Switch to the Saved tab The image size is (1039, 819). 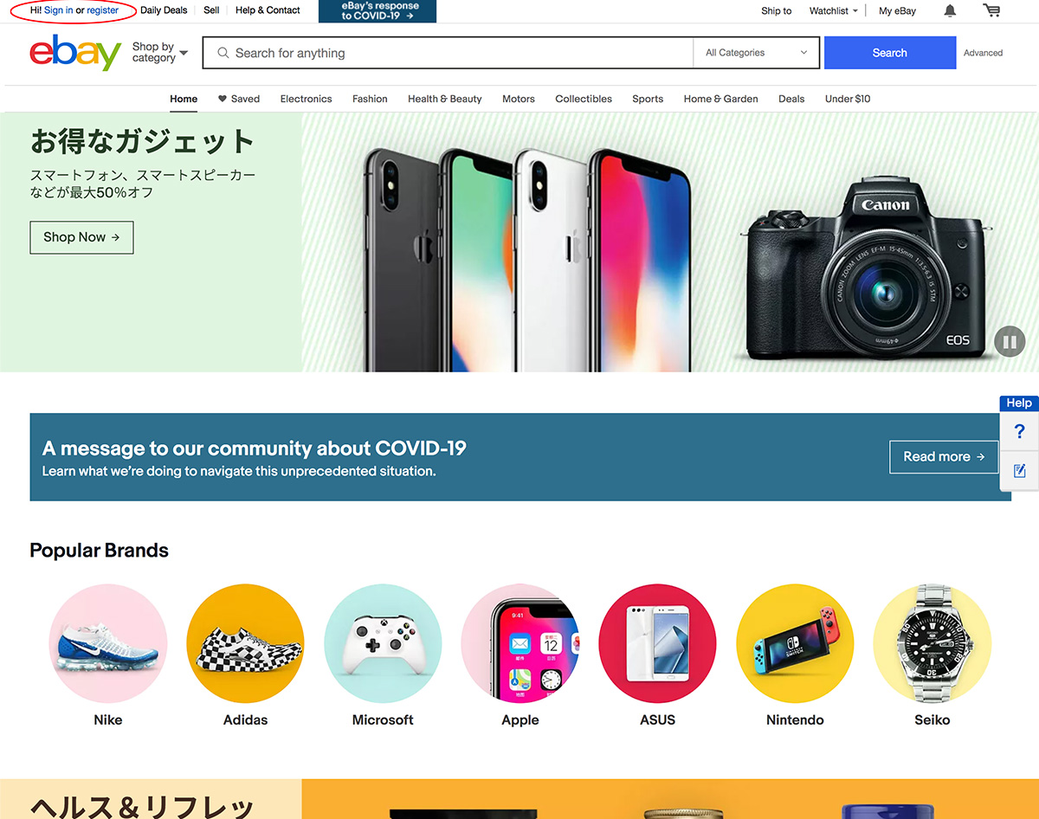pos(239,99)
